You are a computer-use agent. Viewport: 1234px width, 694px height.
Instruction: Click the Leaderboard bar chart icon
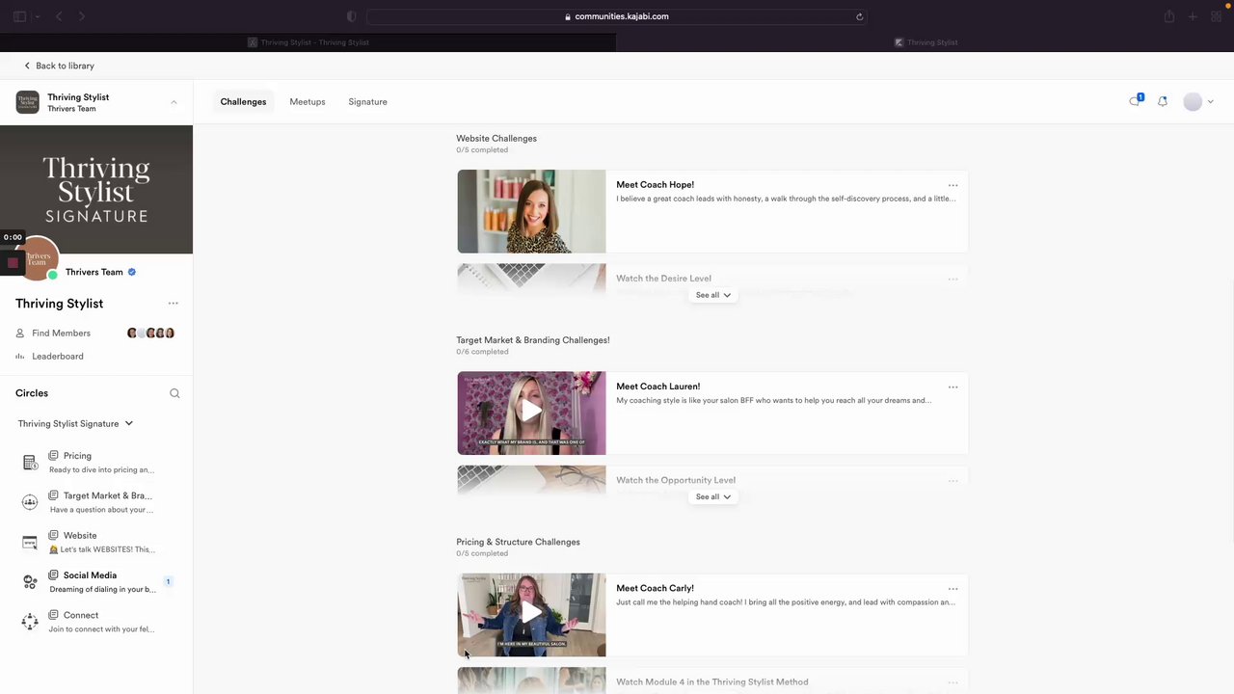coord(20,357)
